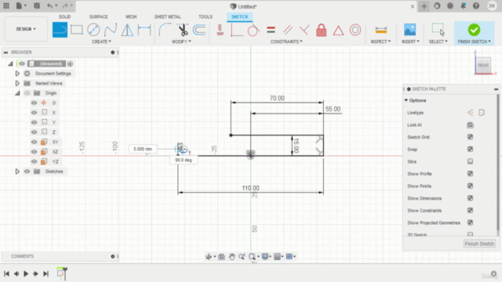Toggle the Show Projected Geometries checkbox
This screenshot has width=502, height=282.
(470, 222)
